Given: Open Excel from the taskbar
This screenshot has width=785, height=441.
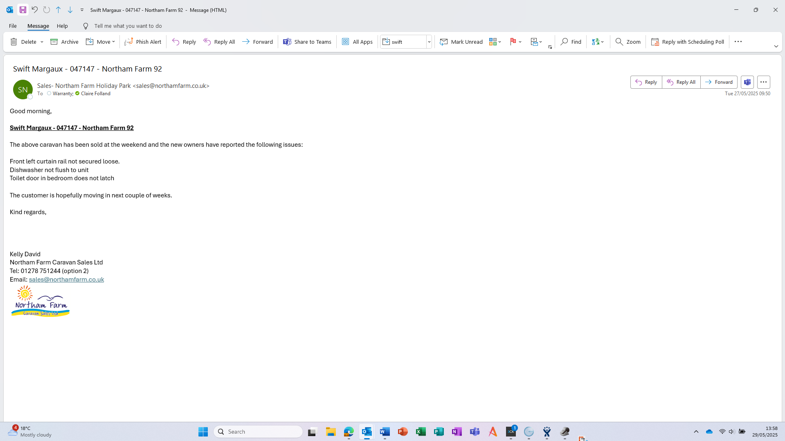Looking at the screenshot, I should pos(421,432).
